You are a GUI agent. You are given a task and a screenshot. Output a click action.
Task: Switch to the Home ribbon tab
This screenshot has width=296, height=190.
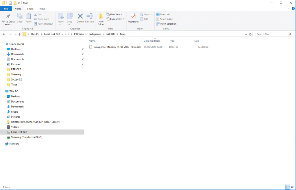(18, 9)
